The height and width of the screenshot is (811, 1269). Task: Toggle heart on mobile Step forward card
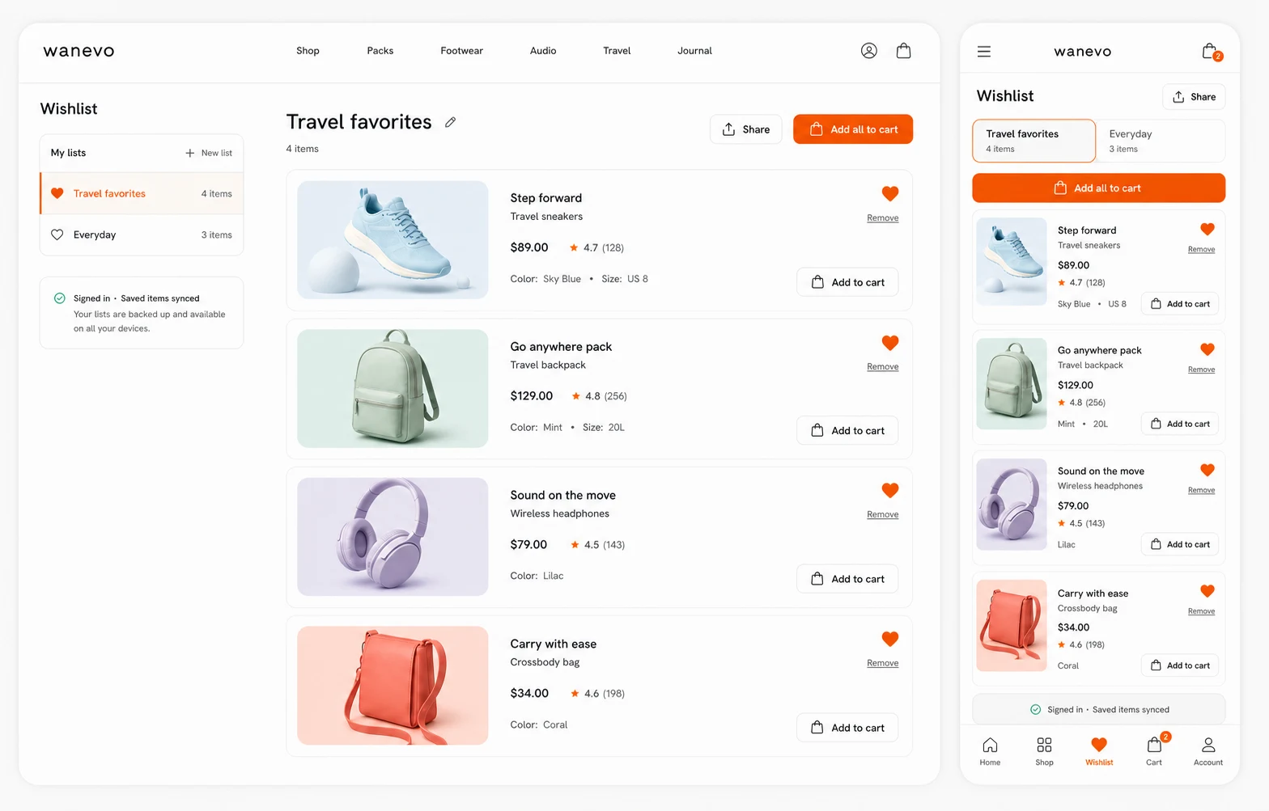[1207, 230]
